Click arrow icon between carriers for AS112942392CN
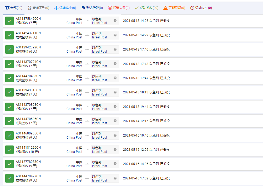Image resolution: width=263 pixels, height=186 pixels. coord(87,49)
